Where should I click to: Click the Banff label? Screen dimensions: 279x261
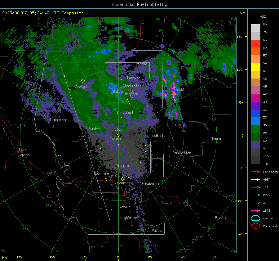(51, 173)
